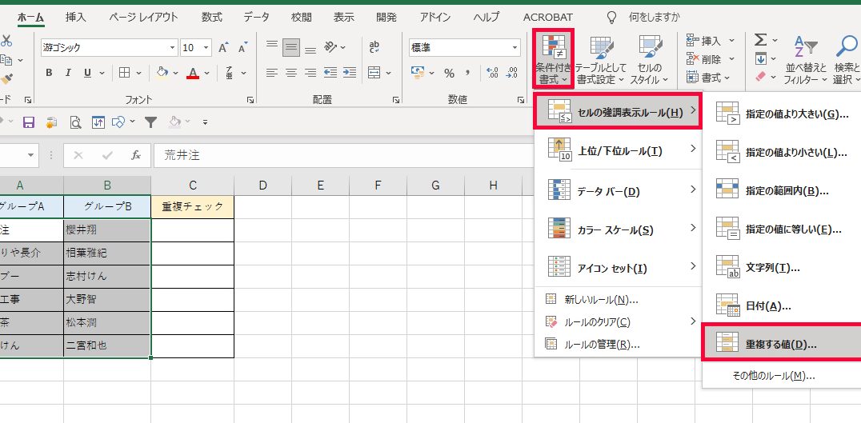Decrease decimal places
Screen dimensions: 861x423
pos(512,73)
